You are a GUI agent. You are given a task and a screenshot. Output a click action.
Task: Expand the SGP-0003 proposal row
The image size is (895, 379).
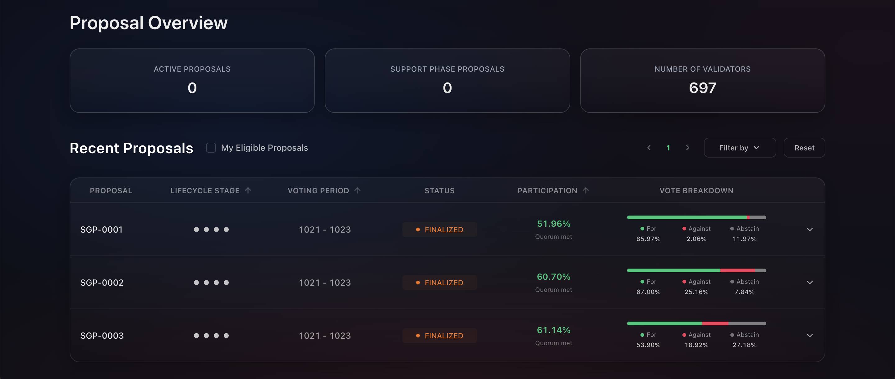click(x=810, y=336)
